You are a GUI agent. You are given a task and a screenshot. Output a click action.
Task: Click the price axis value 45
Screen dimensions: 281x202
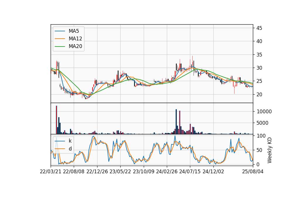tap(259, 28)
